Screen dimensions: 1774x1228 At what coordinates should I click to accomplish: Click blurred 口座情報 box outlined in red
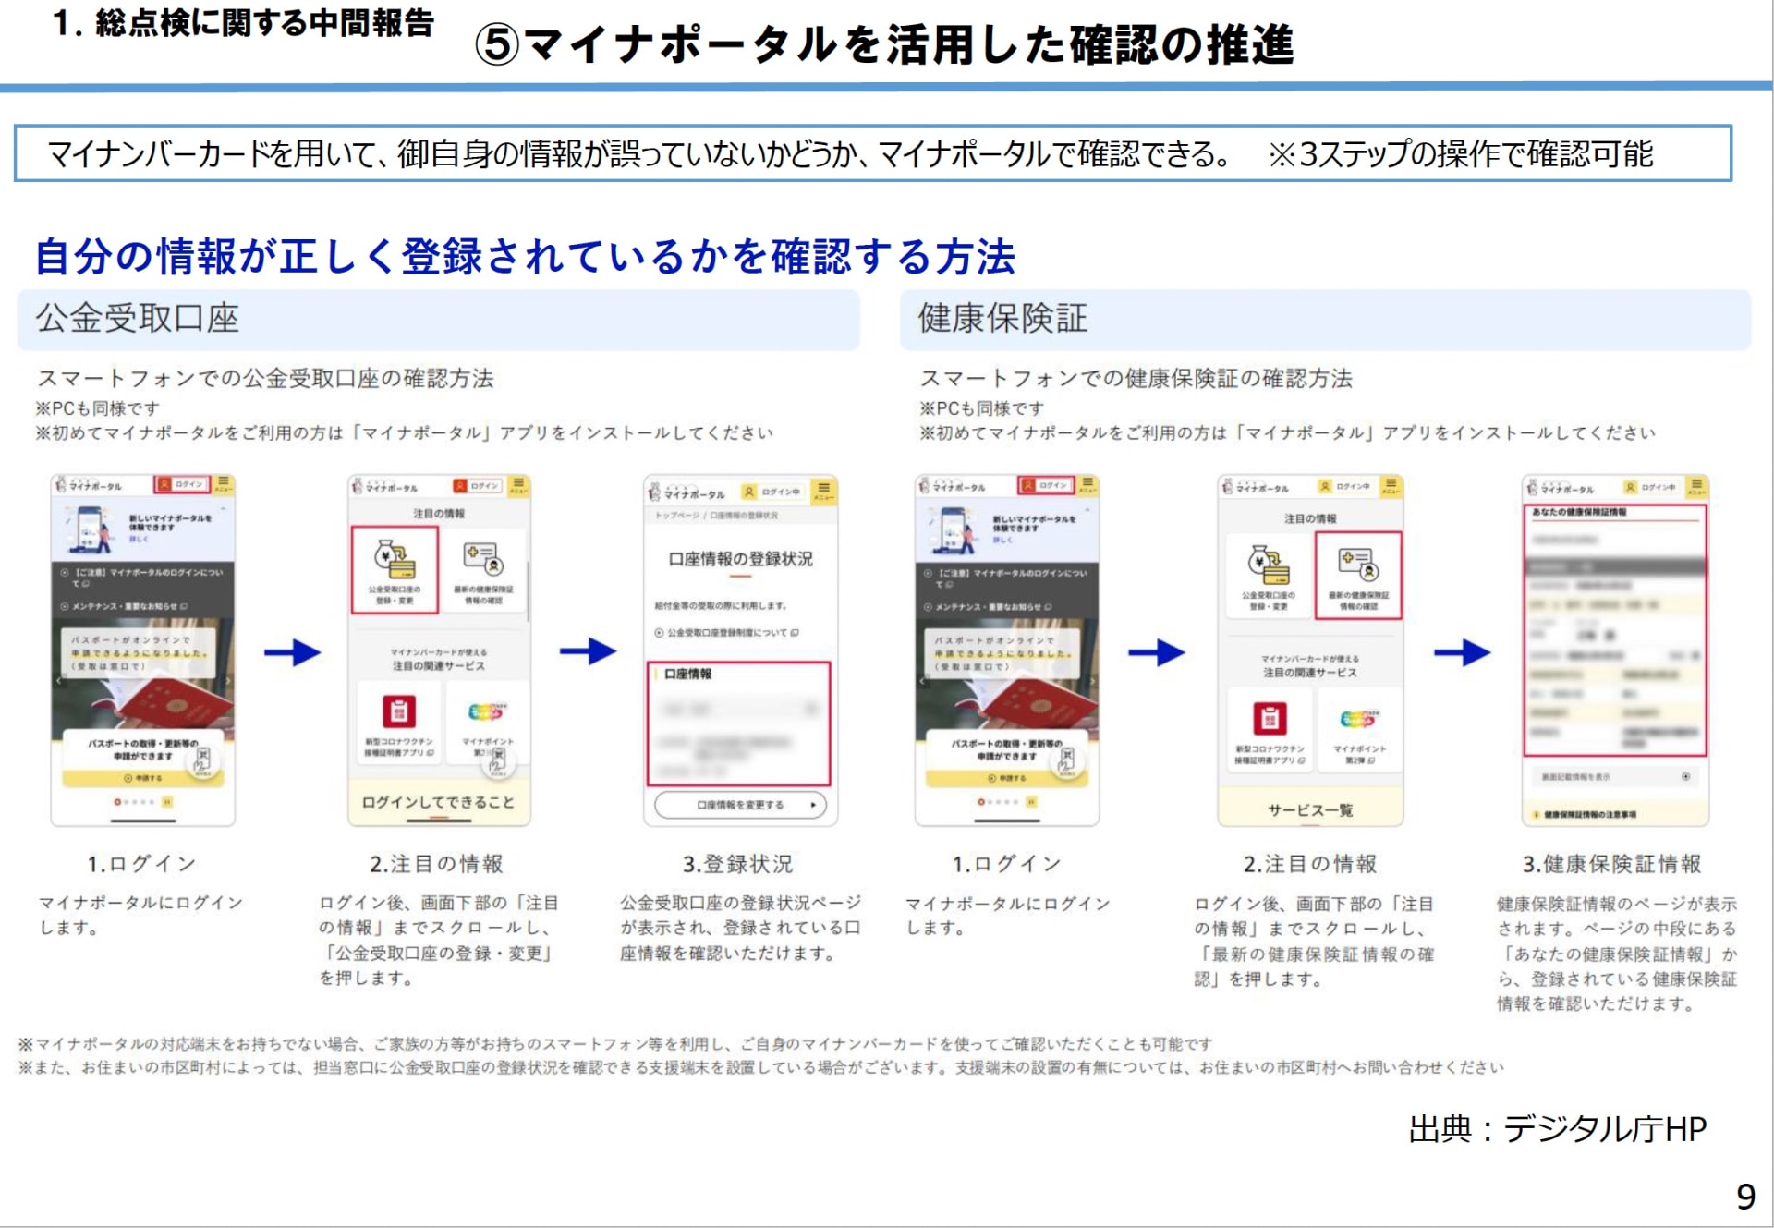(x=737, y=725)
